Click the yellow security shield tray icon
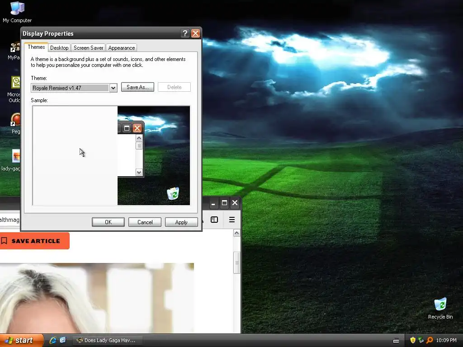This screenshot has height=347, width=463. tap(413, 340)
